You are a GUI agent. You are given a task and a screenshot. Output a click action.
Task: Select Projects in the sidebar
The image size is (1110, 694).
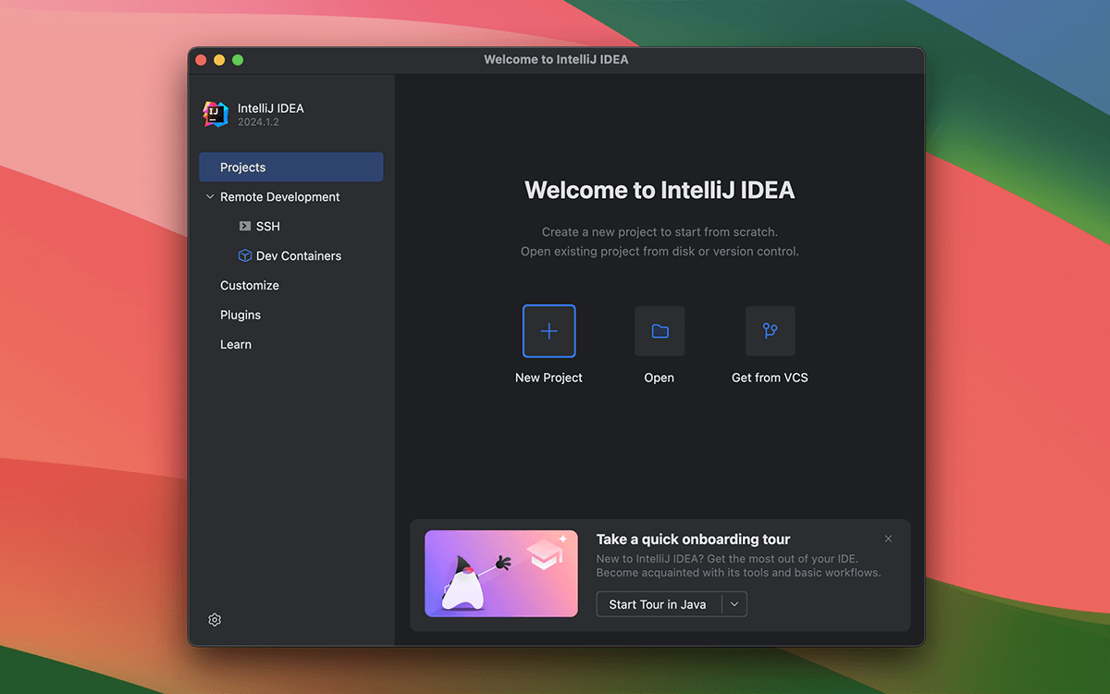(x=291, y=167)
